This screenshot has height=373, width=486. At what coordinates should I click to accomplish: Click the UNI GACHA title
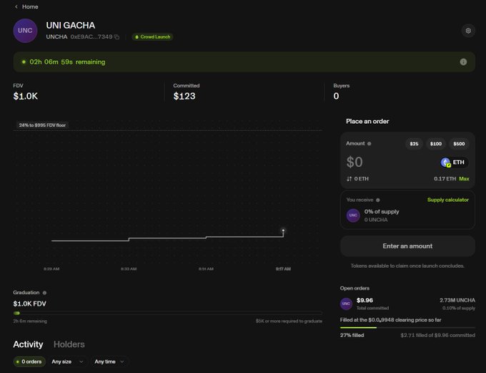(x=71, y=26)
